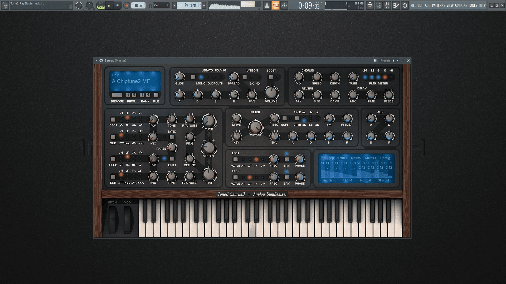506x284 pixels.
Task: Click the GLIDE knob
Action: (x=179, y=77)
